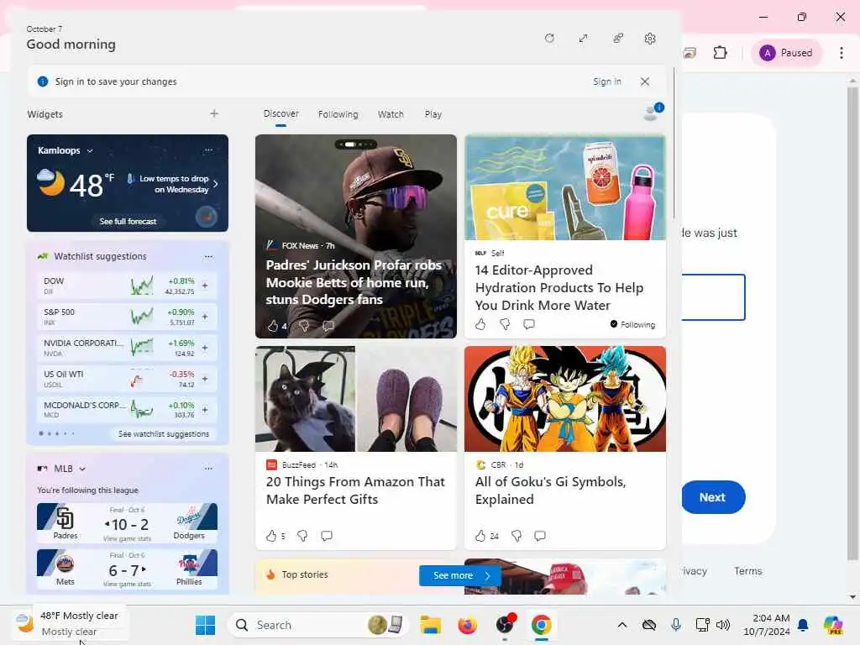This screenshot has width=860, height=645.
Task: Expand the MLB league dropdown
Action: tap(82, 469)
